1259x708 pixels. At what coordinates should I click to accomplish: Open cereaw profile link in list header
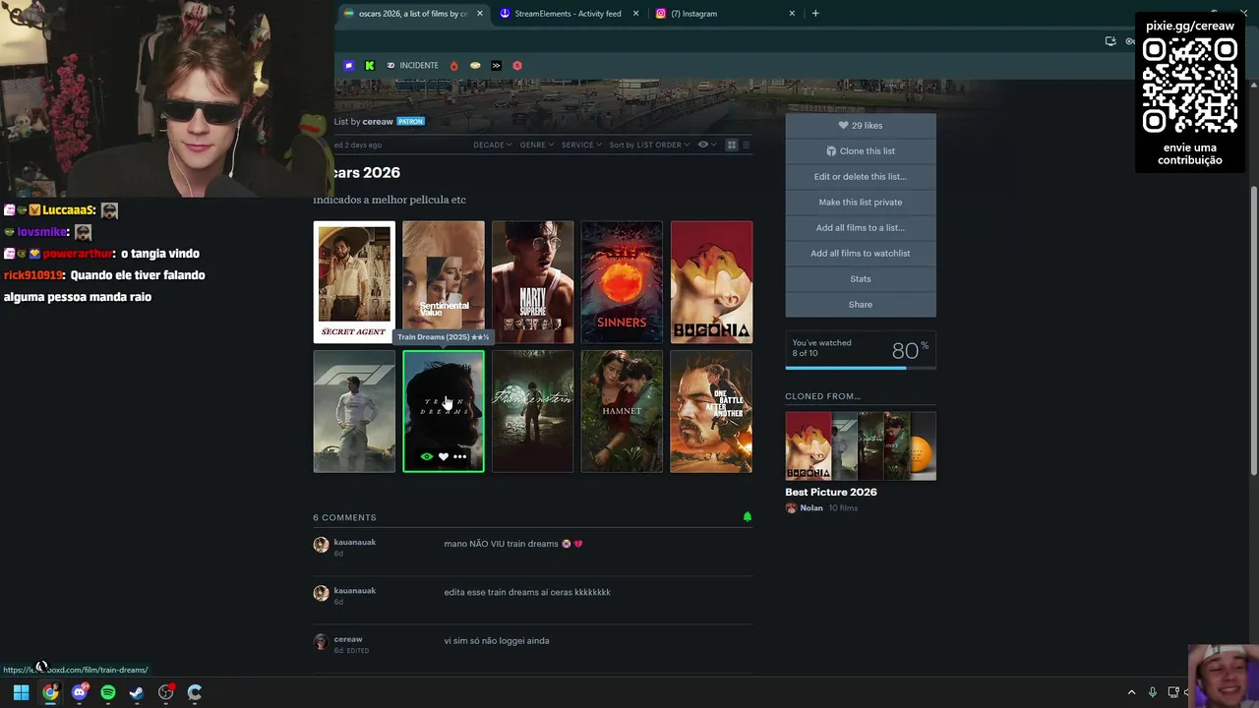tap(378, 122)
